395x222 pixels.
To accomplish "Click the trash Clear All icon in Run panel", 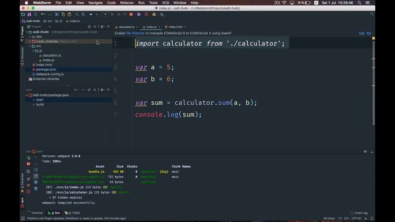I will pyautogui.click(x=36, y=188).
